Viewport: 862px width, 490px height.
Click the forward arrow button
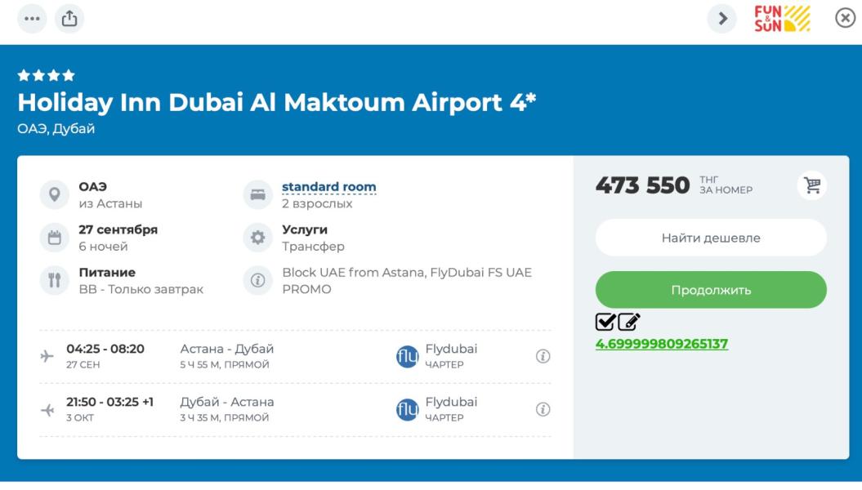[x=721, y=19]
